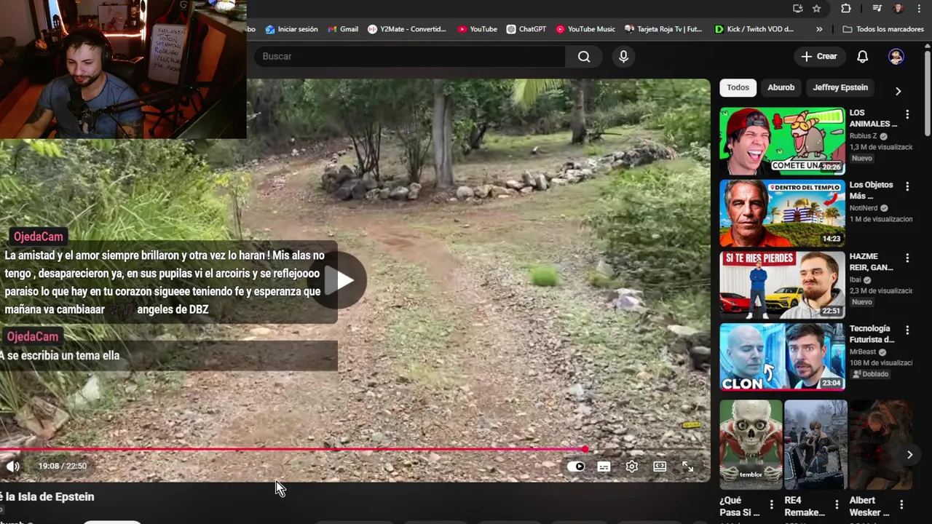Show more filter chips with arrow
Image resolution: width=932 pixels, height=524 pixels.
click(x=898, y=91)
